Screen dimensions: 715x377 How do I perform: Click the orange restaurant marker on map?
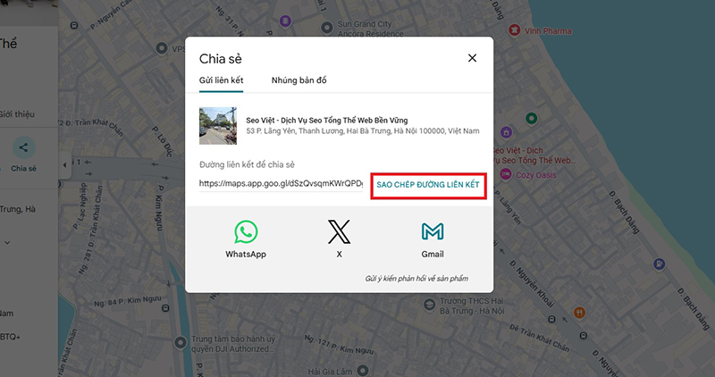click(579, 313)
